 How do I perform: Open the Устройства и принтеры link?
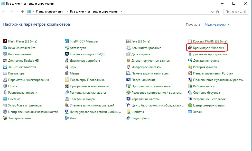pos(25,105)
